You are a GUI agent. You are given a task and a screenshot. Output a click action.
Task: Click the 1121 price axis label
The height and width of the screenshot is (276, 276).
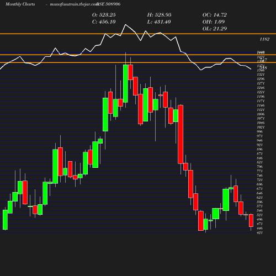point(261,110)
